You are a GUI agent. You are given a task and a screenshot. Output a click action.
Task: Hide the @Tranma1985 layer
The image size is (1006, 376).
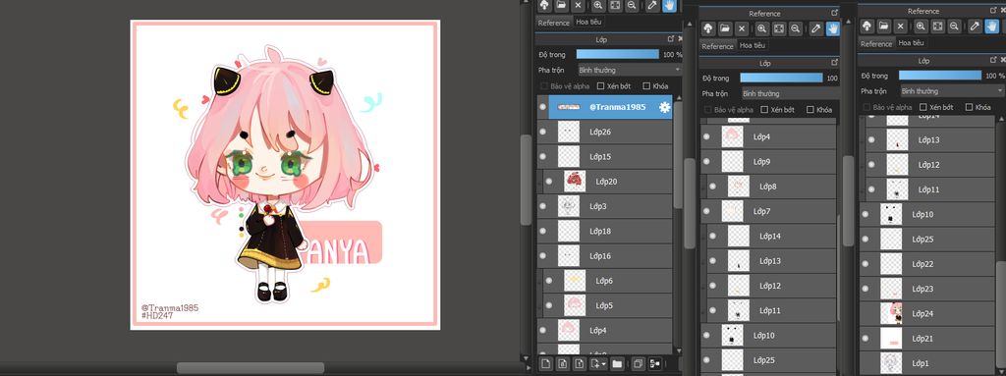tap(542, 107)
